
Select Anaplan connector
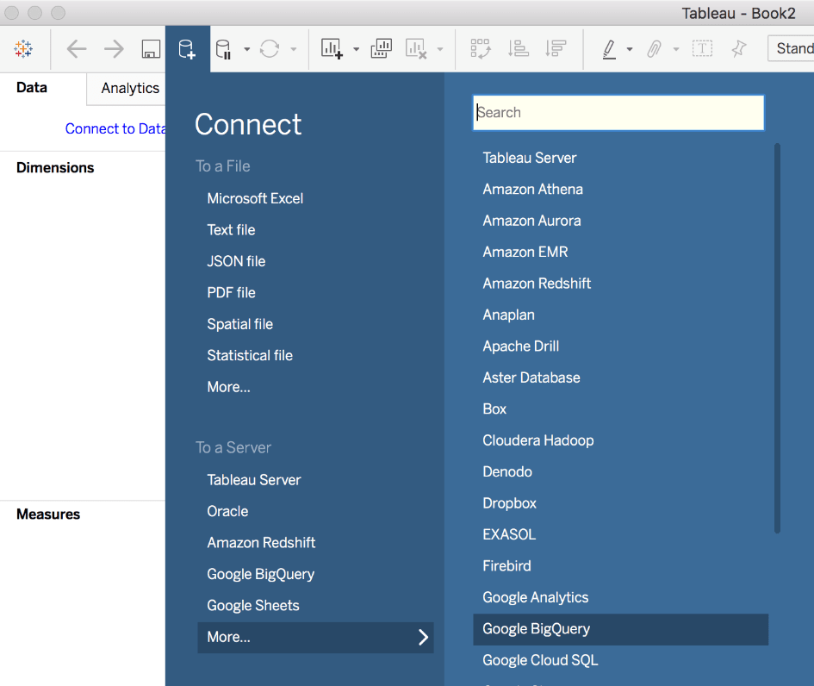pyautogui.click(x=509, y=315)
